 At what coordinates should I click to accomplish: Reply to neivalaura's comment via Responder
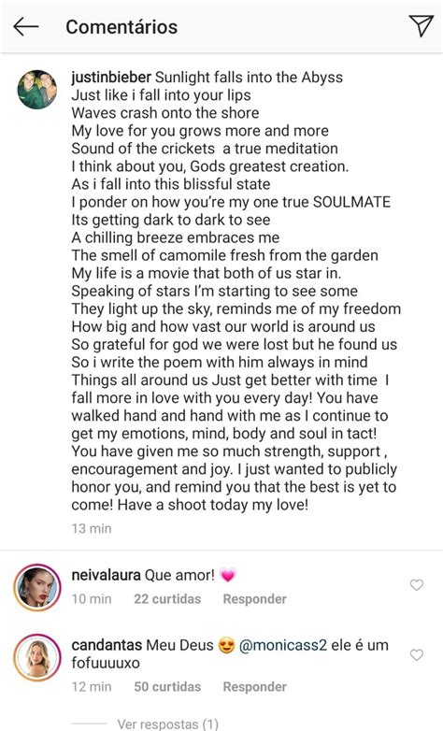254,598
